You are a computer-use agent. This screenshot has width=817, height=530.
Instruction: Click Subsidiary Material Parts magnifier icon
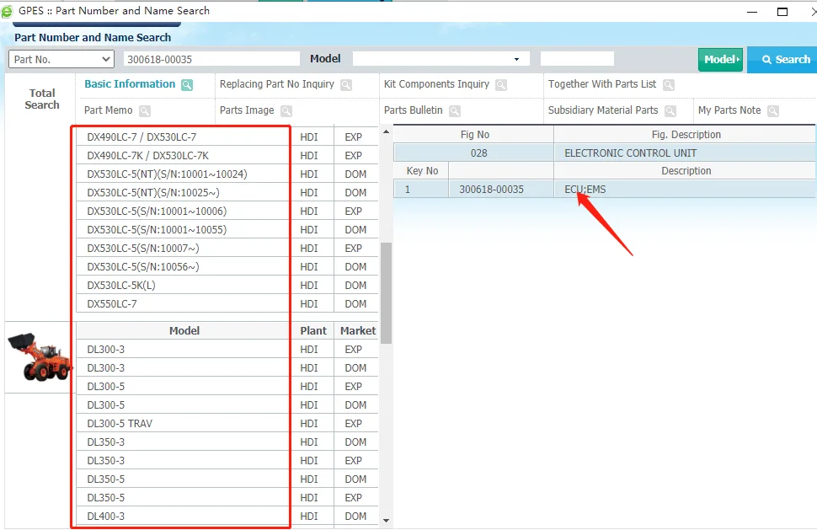pos(670,111)
